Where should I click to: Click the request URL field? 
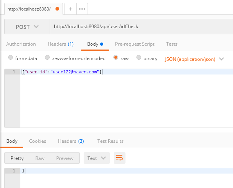(141, 27)
